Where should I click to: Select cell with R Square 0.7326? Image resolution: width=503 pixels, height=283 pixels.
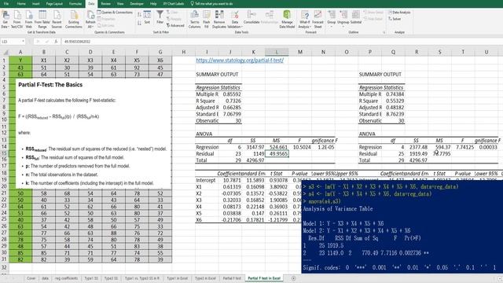click(230, 101)
